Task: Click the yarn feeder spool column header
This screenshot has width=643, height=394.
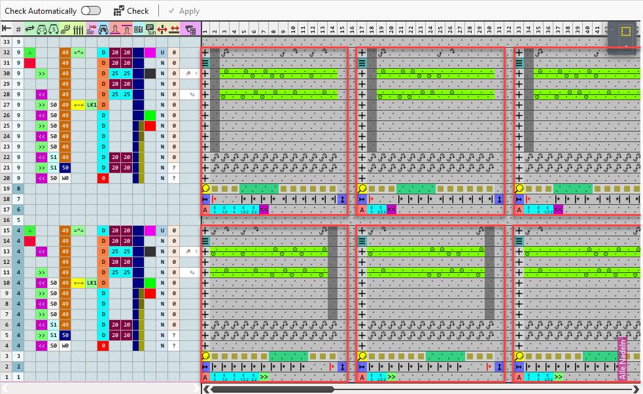Action: (x=65, y=29)
